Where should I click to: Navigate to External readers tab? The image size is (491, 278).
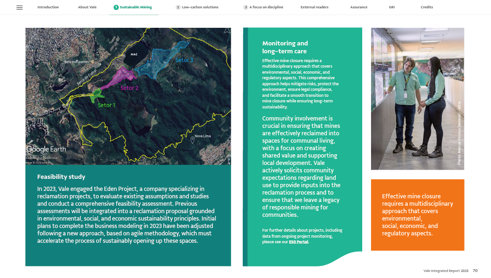[x=315, y=7]
